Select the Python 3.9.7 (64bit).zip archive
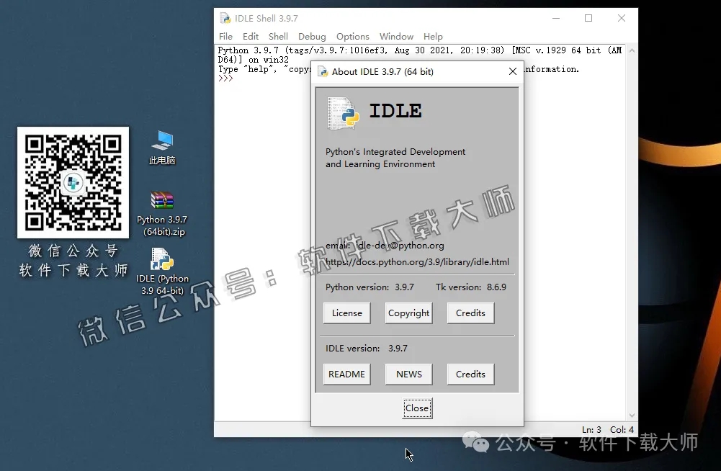This screenshot has height=471, width=721. click(162, 202)
